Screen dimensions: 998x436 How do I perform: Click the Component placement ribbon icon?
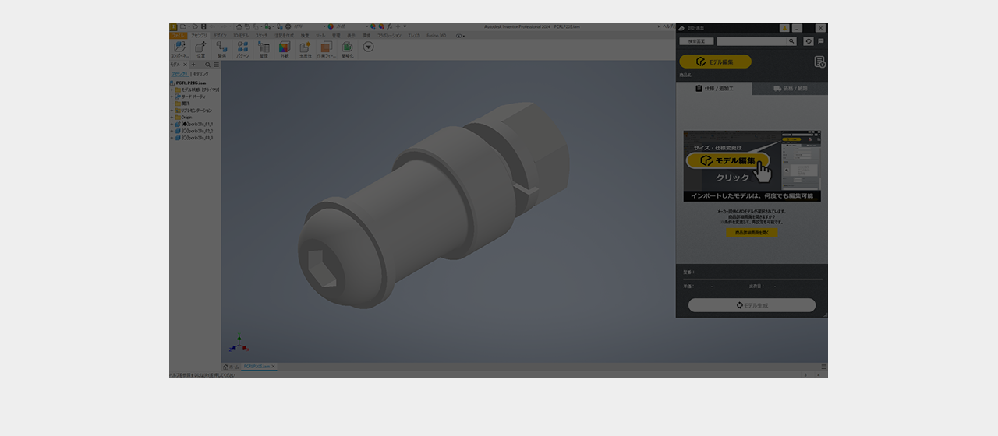point(179,49)
